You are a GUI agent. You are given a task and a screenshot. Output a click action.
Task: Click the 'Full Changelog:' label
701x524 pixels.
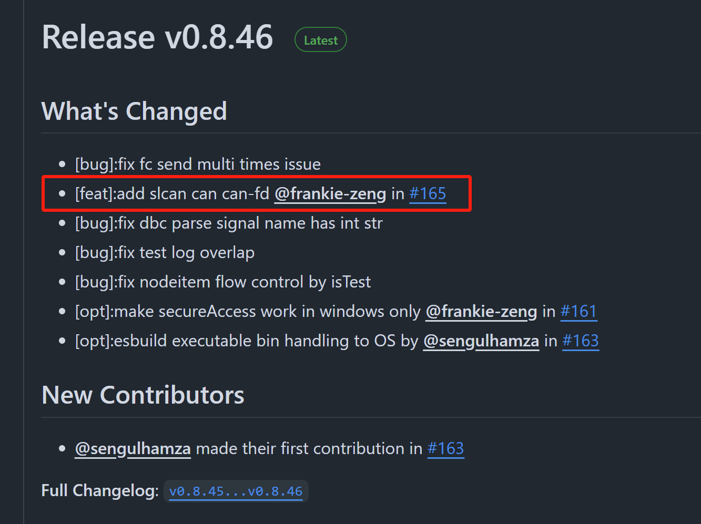(100, 491)
